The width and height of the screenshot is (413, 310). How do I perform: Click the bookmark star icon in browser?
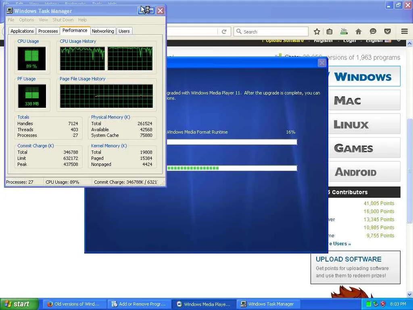coord(317,31)
